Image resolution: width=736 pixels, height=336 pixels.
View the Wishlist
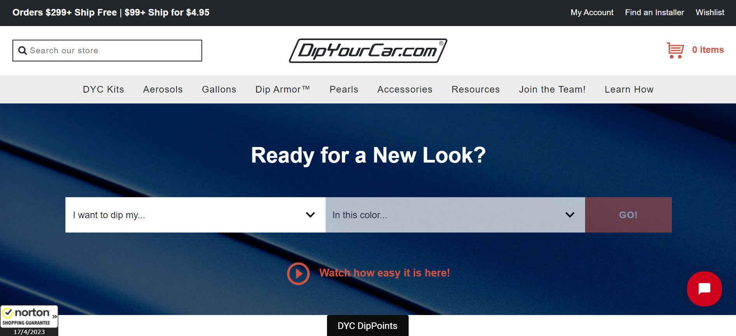(710, 12)
